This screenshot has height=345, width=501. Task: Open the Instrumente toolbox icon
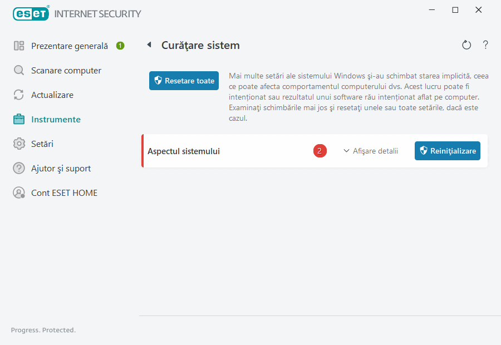click(18, 119)
